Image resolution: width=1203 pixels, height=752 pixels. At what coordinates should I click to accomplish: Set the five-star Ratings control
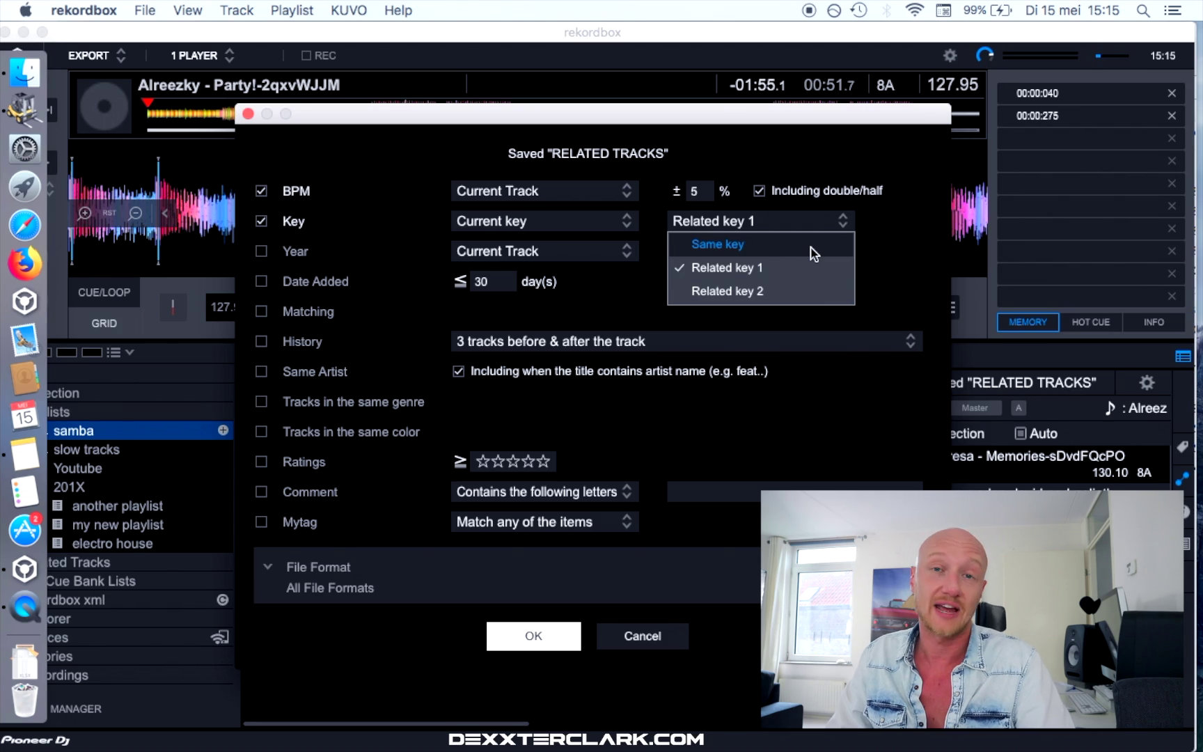(x=514, y=462)
